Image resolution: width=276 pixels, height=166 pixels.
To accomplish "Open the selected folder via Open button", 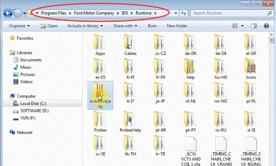I will coord(49,26).
